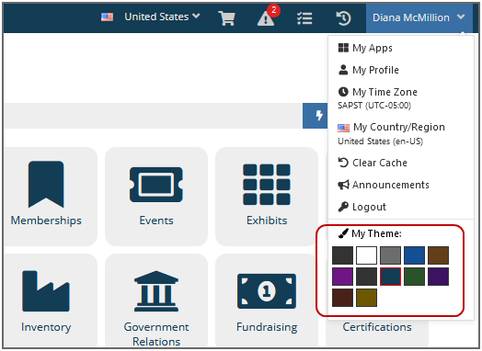Pick the olive gold theme swatch
The height and width of the screenshot is (351, 482).
366,298
